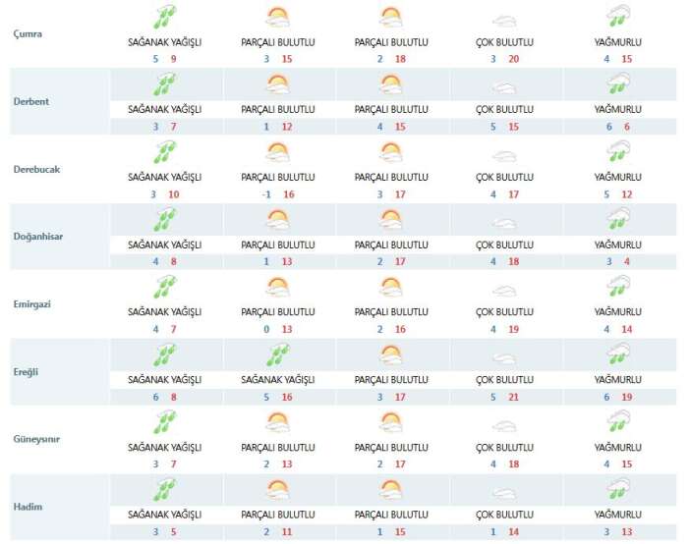Select Derbent's very cloudy weather icon
The height and width of the screenshot is (544, 690).
(503, 85)
